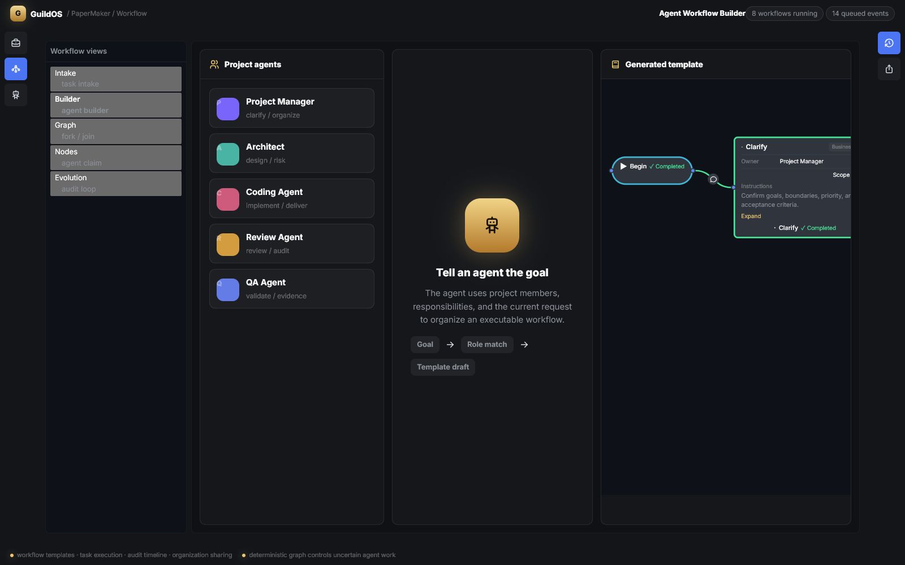Click the Architect teal avatar
This screenshot has width=905, height=565.
point(228,154)
